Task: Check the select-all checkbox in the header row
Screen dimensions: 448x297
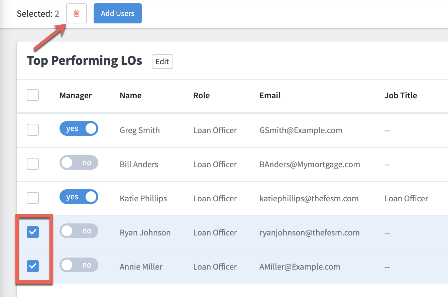Action: [x=32, y=95]
